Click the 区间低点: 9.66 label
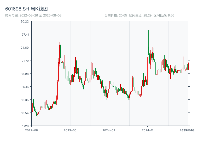 tap(164, 15)
